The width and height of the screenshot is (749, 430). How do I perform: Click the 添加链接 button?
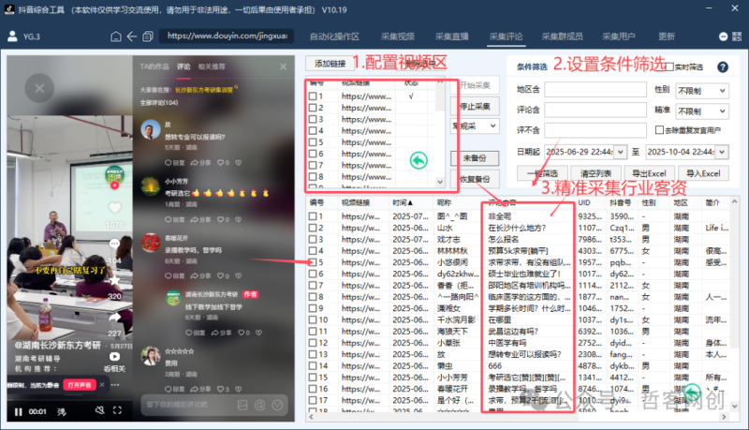[330, 63]
